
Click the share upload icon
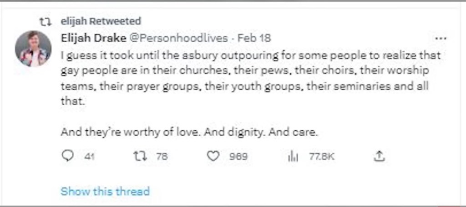coord(379,156)
